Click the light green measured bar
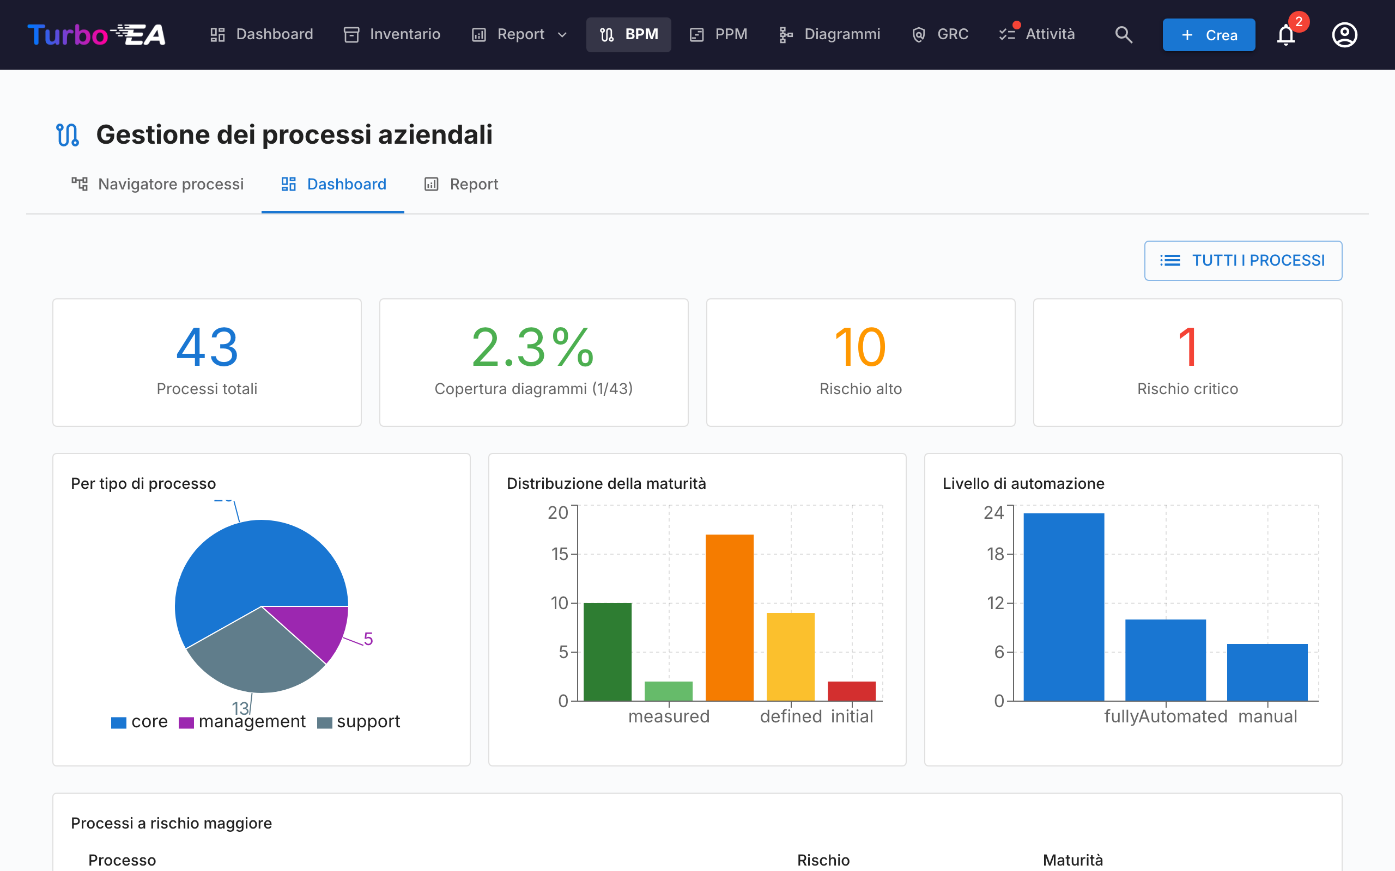1395x871 pixels. click(669, 691)
